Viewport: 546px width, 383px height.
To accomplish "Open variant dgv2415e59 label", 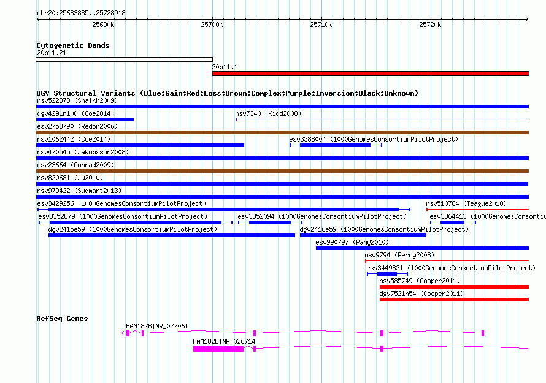I will click(x=133, y=229).
